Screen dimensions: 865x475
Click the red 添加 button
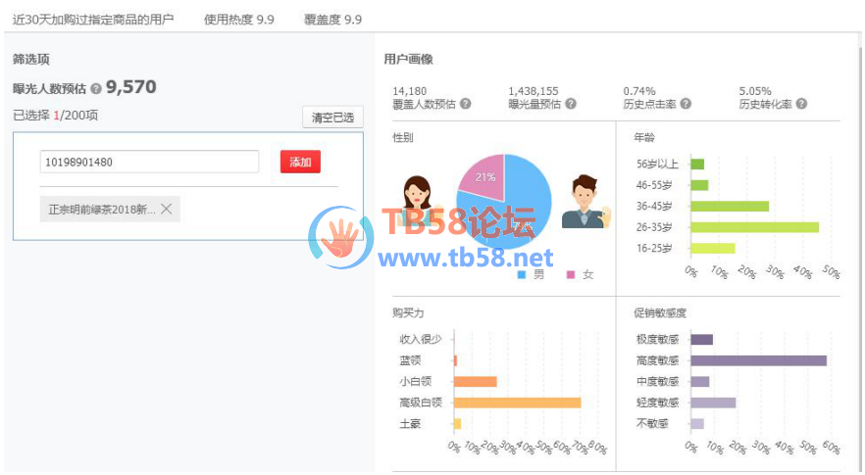point(300,162)
